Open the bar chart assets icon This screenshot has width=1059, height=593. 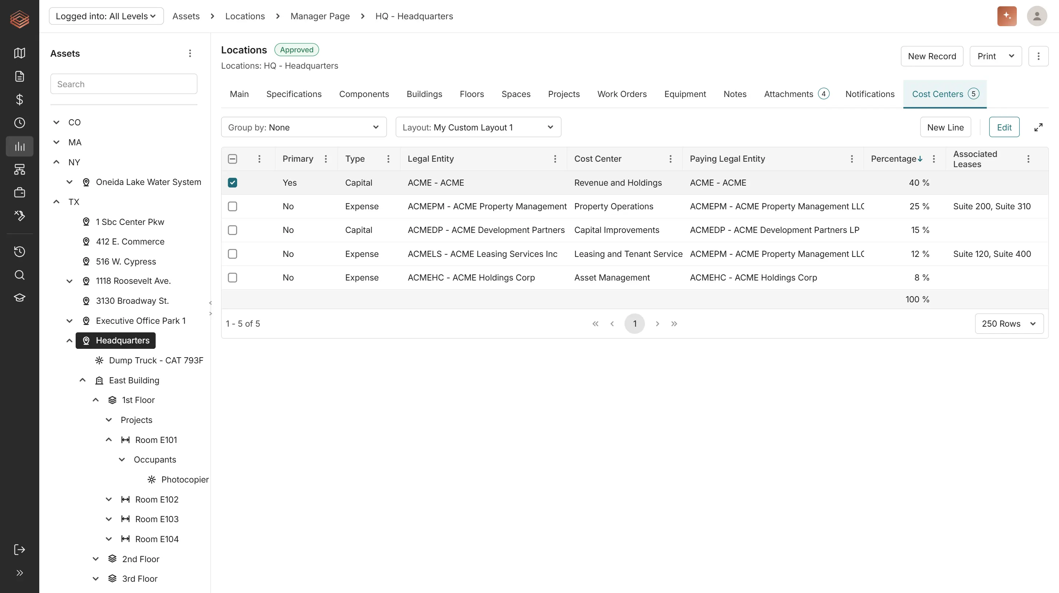pyautogui.click(x=19, y=146)
